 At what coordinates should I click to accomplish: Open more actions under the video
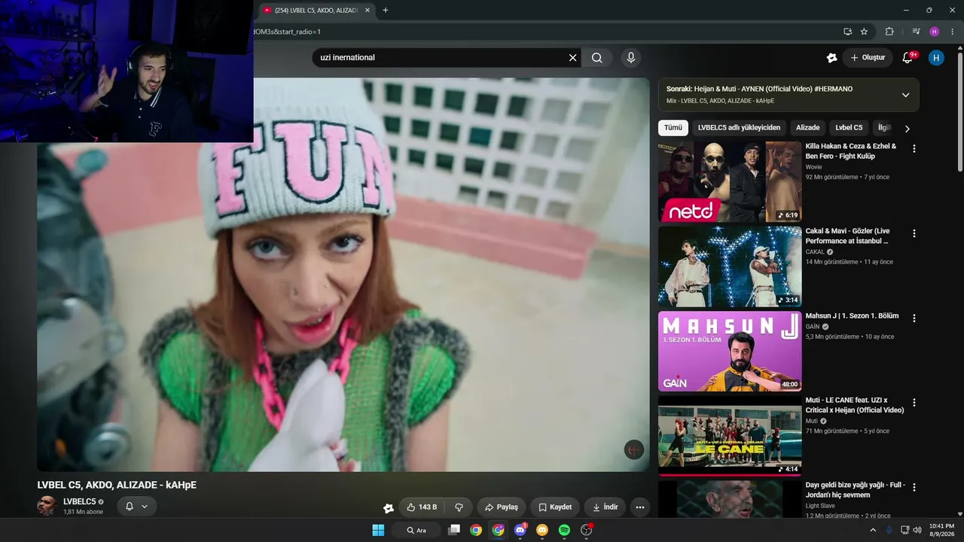click(639, 507)
